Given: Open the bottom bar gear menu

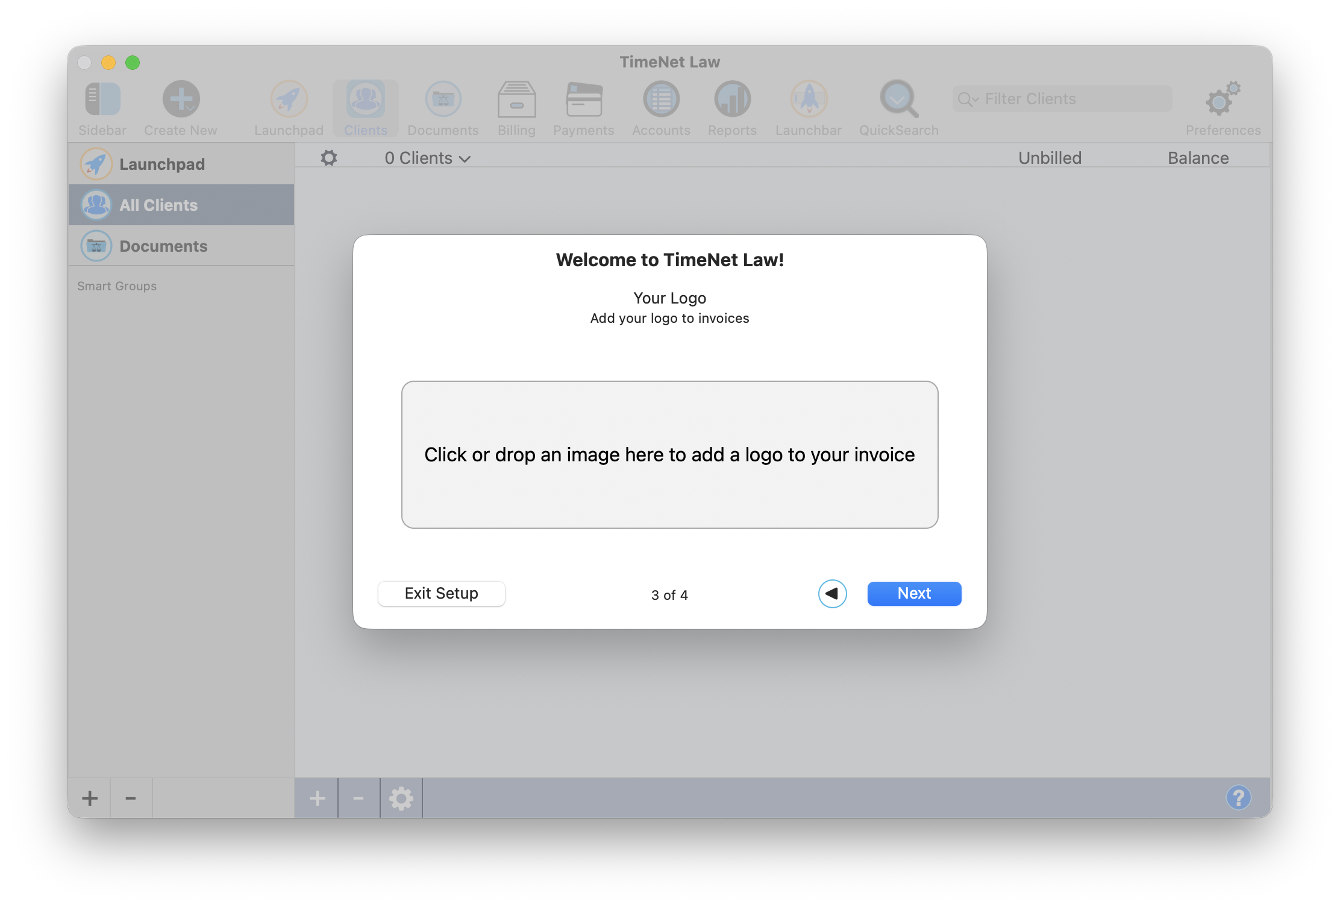Looking at the screenshot, I should [x=401, y=798].
